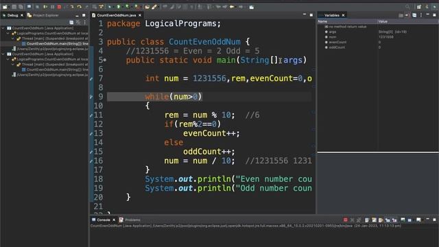
Task: Switch to the Project Explorer tab
Action: point(43,15)
